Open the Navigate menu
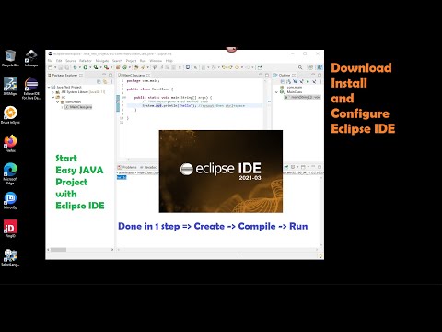 [102, 61]
